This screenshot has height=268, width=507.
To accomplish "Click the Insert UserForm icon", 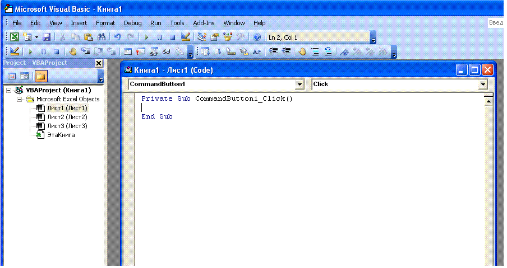I will [x=27, y=37].
